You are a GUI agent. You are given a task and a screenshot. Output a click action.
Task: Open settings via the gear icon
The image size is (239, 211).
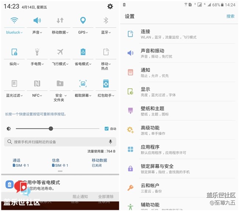click(110, 6)
